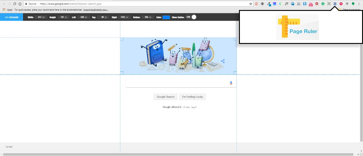This screenshot has width=363, height=156.
Task: Start voice search with the microphone icon
Action: pyautogui.click(x=231, y=83)
